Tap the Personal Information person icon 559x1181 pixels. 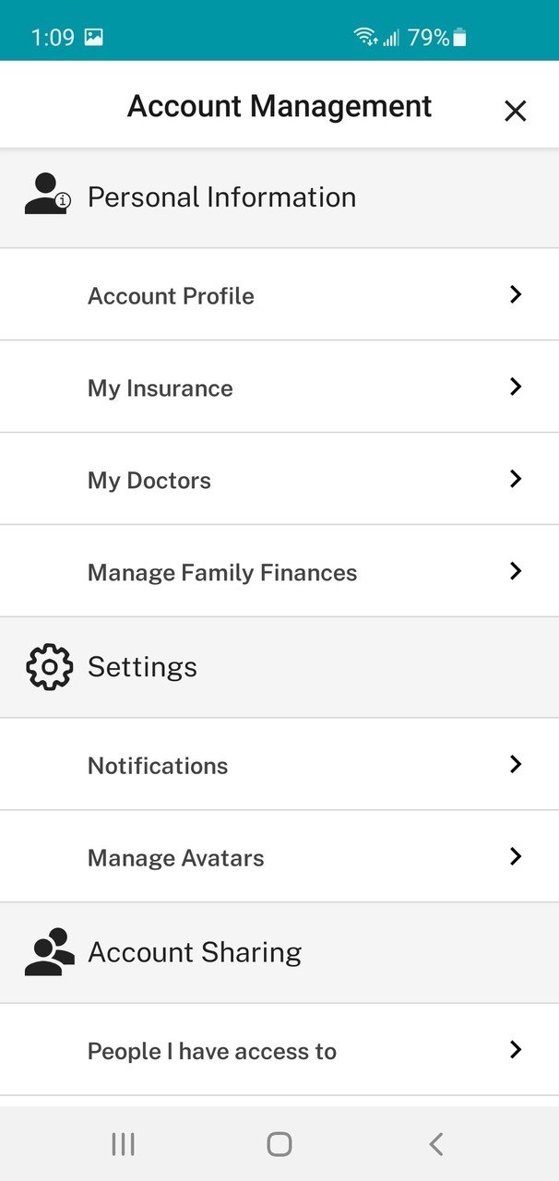coord(46,196)
